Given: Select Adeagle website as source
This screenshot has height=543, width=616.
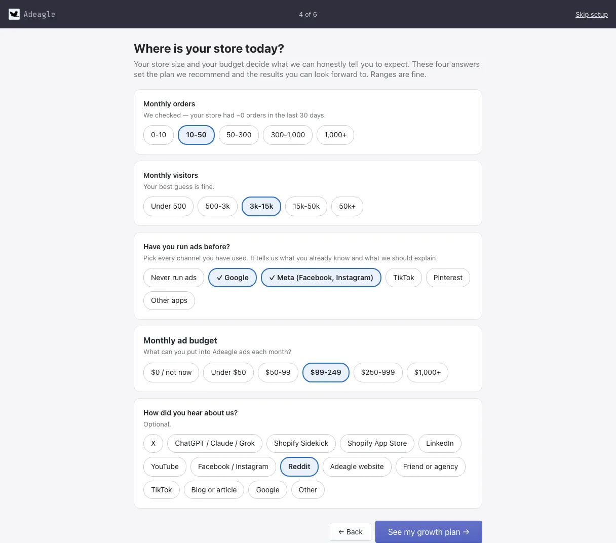Looking at the screenshot, I should [357, 467].
